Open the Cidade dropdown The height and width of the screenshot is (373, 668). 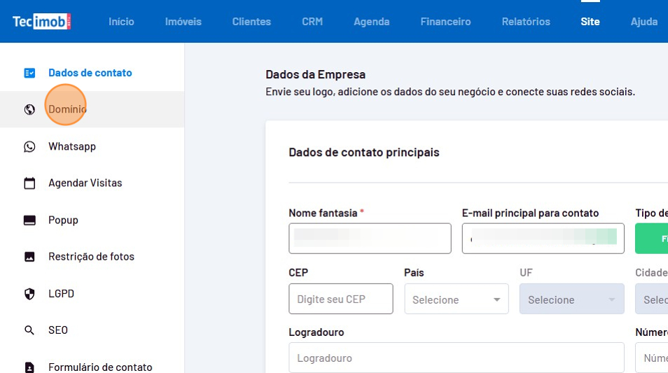(653, 300)
